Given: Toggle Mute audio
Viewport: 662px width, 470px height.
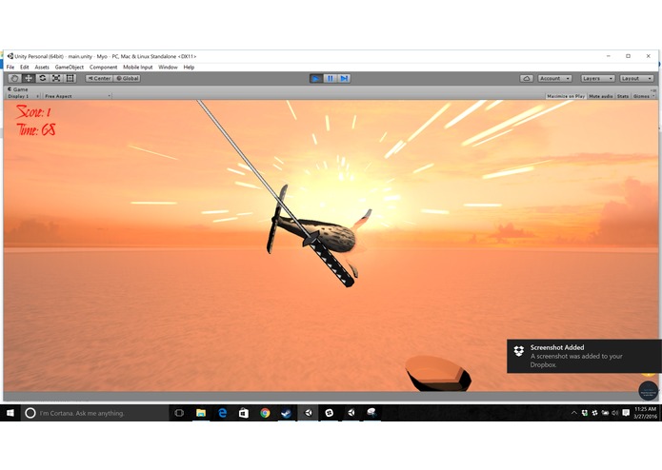Looking at the screenshot, I should point(601,96).
